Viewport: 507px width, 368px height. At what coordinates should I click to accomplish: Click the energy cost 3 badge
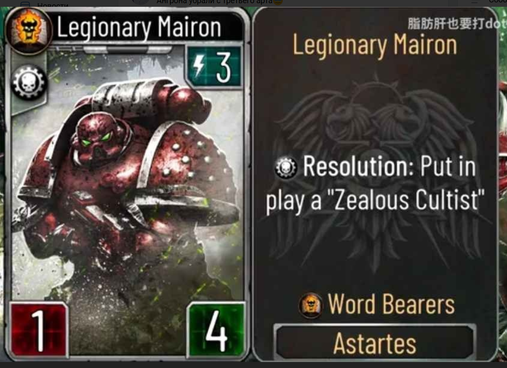215,67
